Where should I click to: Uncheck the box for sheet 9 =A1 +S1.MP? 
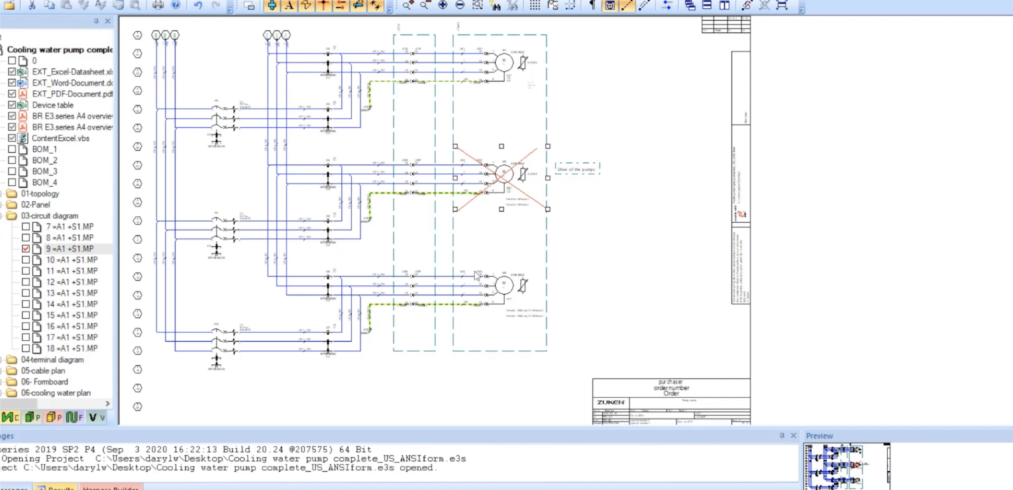click(x=26, y=249)
